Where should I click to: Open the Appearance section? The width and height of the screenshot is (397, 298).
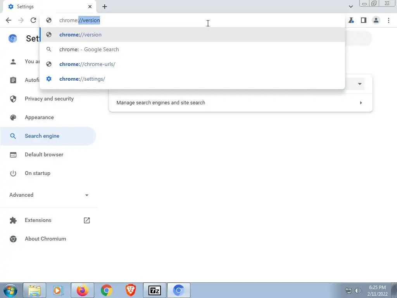click(39, 117)
